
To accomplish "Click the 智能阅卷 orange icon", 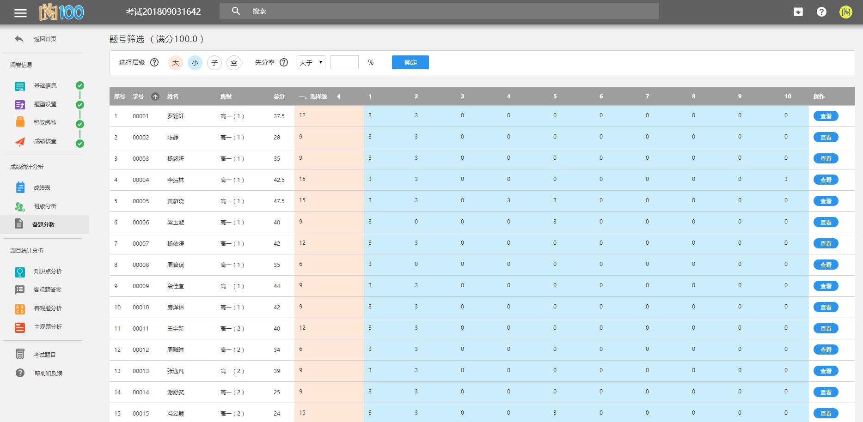I will point(20,122).
